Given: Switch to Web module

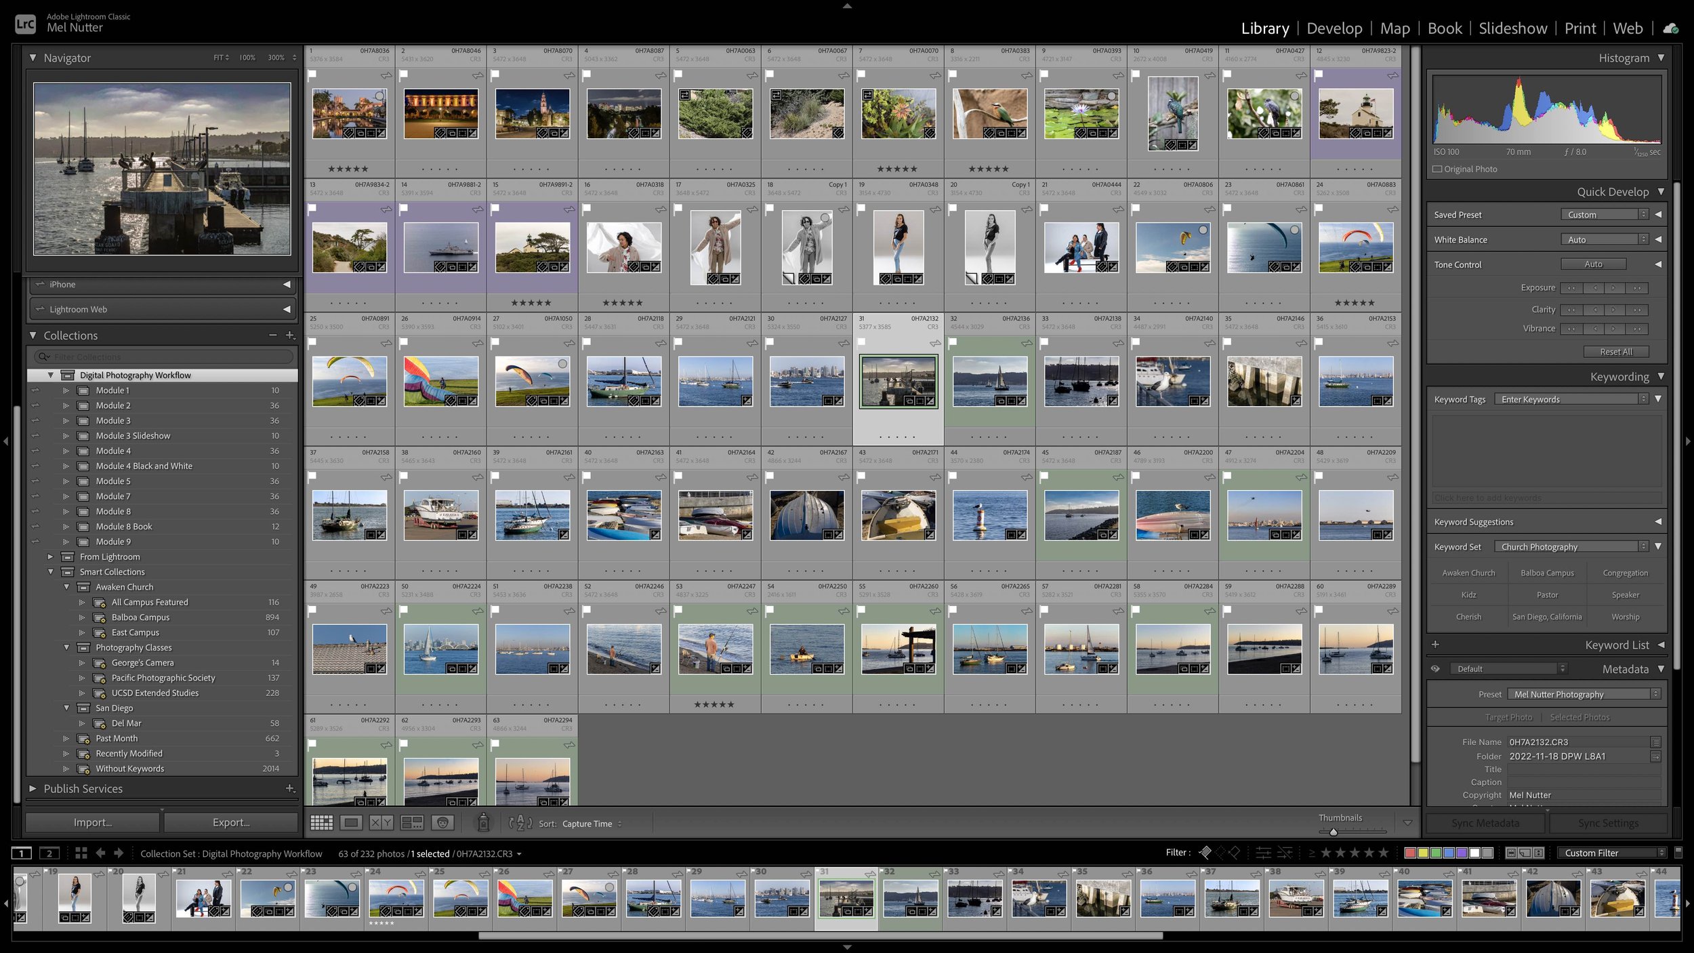Looking at the screenshot, I should 1628,28.
